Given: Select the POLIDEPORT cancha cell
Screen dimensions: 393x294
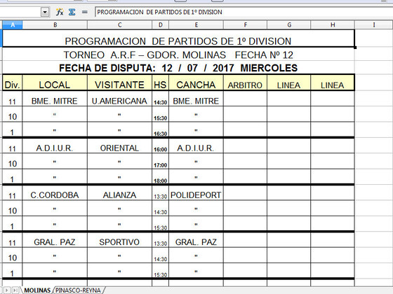Looking at the screenshot, I should click(196, 192).
